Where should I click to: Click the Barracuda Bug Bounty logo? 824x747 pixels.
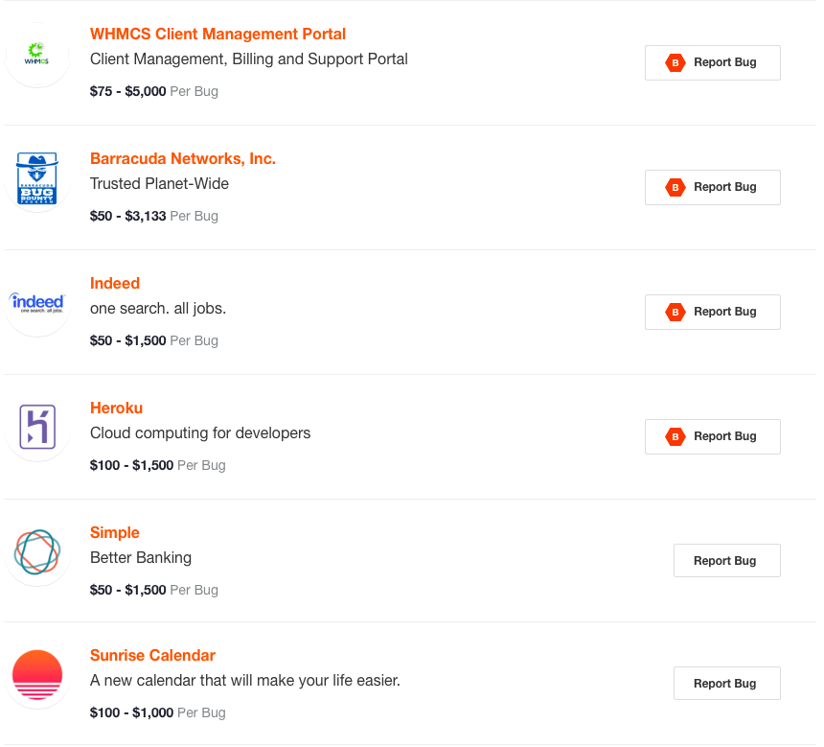click(36, 178)
